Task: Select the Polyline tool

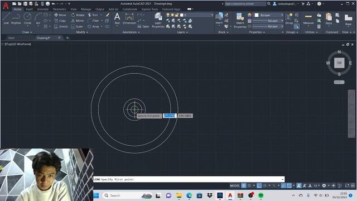Action: pyautogui.click(x=16, y=18)
